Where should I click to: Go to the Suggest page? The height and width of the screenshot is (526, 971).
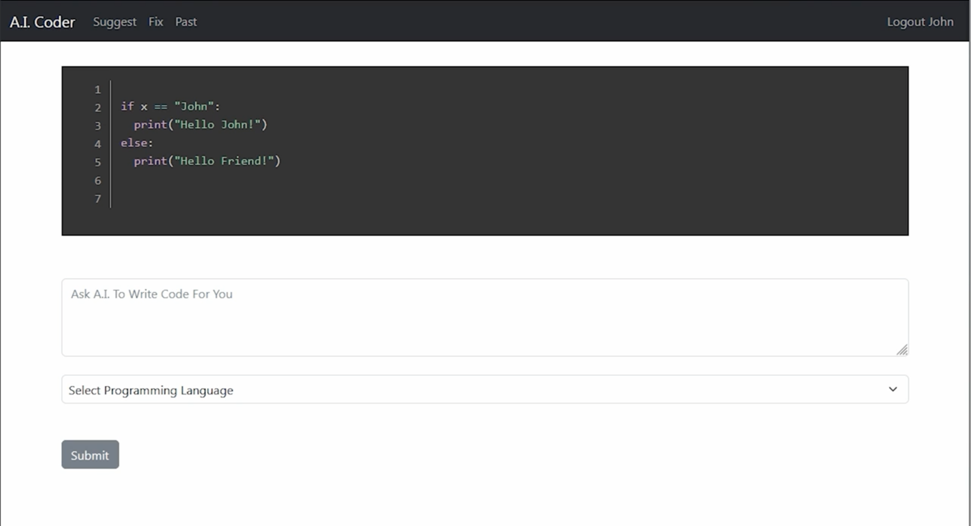point(114,22)
